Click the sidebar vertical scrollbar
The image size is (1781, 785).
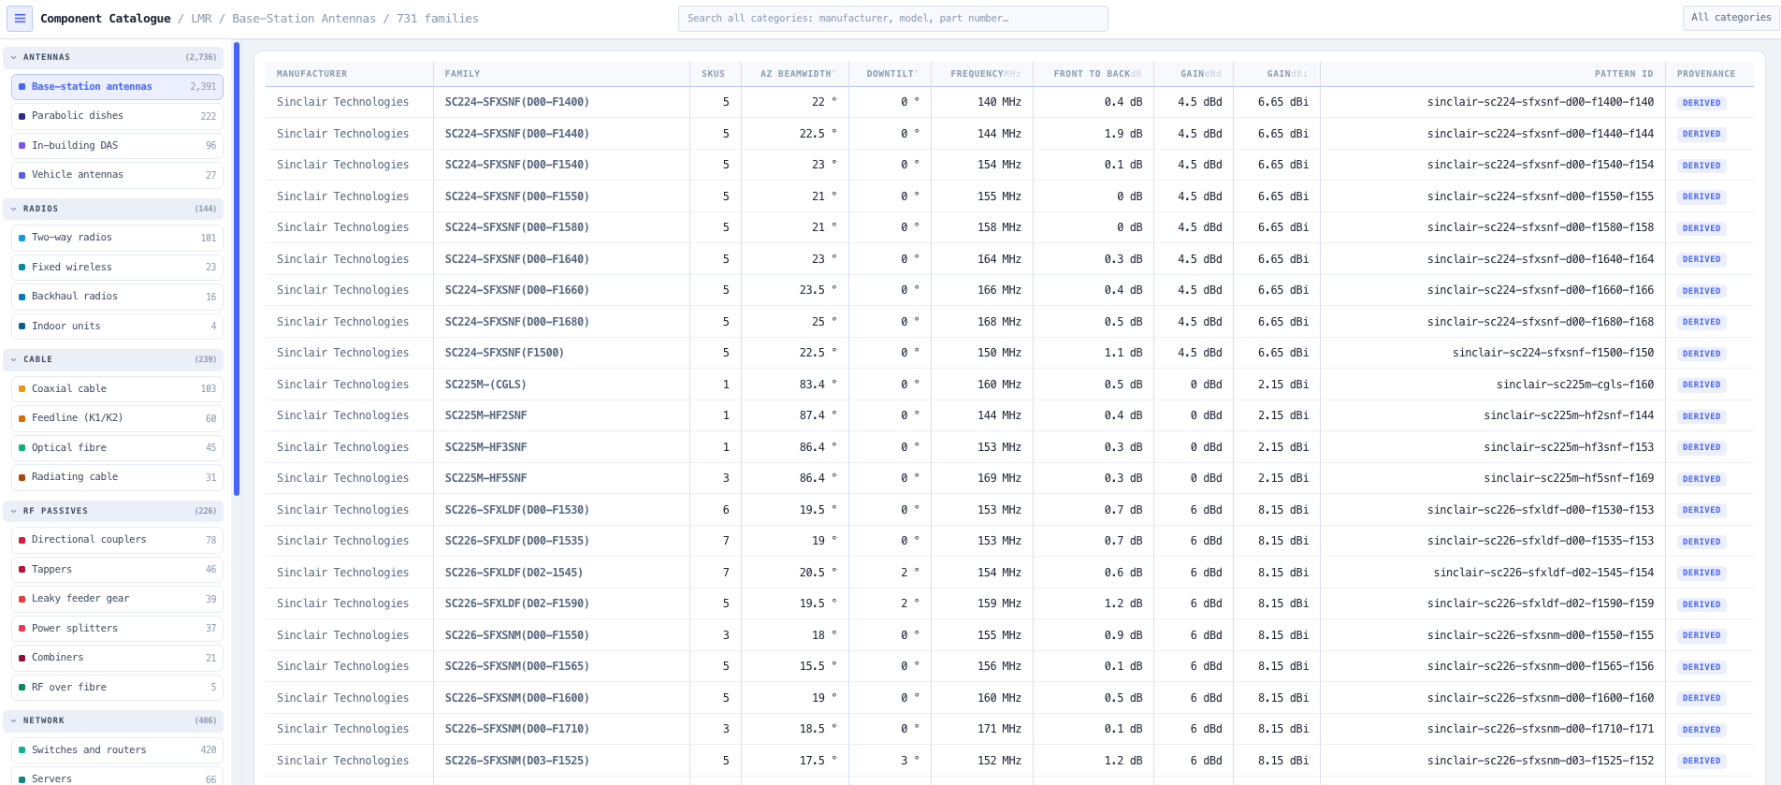(237, 269)
